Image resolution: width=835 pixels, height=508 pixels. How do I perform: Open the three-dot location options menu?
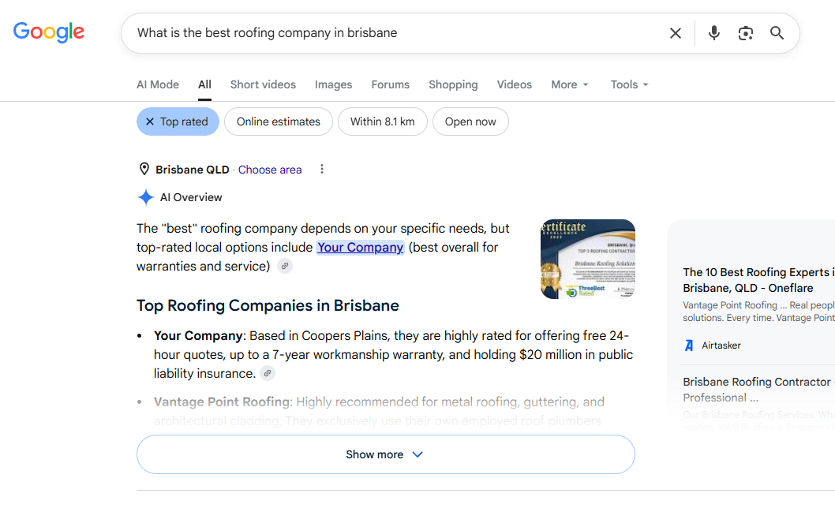322,170
